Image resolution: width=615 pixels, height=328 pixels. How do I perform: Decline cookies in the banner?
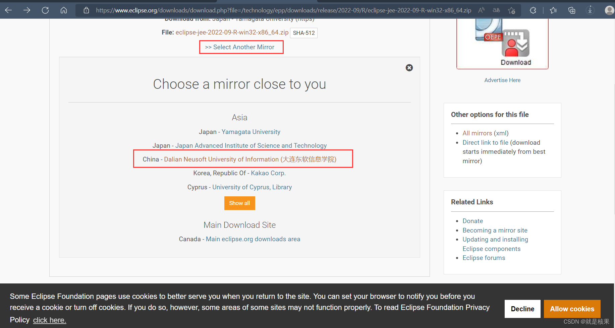pos(522,309)
